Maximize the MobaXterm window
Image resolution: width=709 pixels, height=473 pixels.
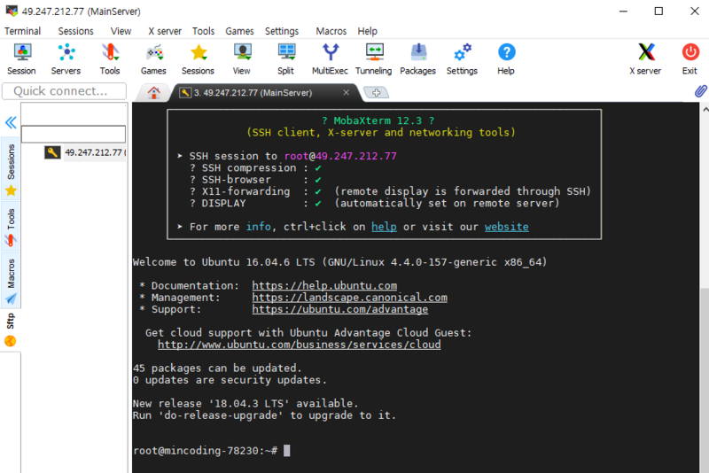pos(658,12)
